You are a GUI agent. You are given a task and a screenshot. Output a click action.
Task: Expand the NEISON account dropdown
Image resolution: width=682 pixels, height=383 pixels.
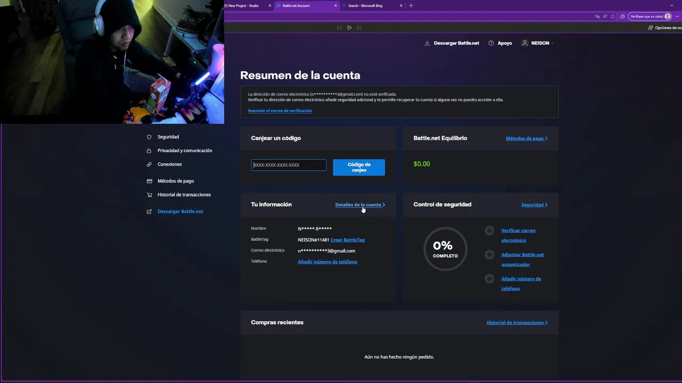(552, 43)
